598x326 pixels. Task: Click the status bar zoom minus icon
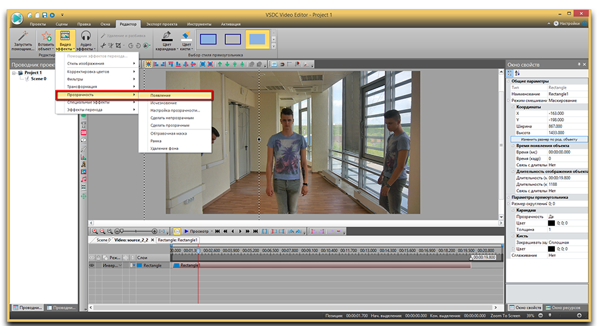tap(540, 315)
